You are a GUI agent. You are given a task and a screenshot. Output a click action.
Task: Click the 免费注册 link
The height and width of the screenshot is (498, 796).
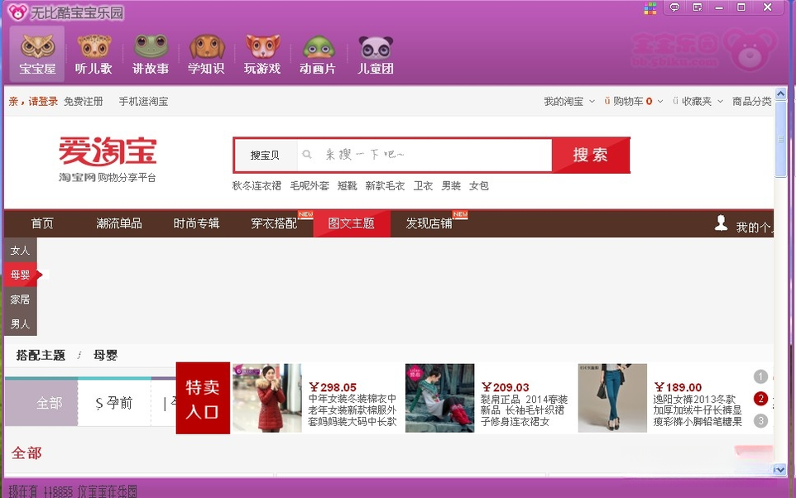coord(84,102)
